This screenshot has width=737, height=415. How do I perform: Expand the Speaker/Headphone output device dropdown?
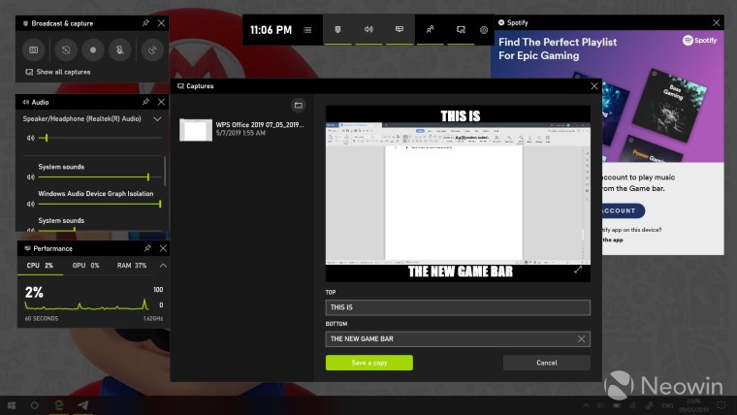[157, 119]
